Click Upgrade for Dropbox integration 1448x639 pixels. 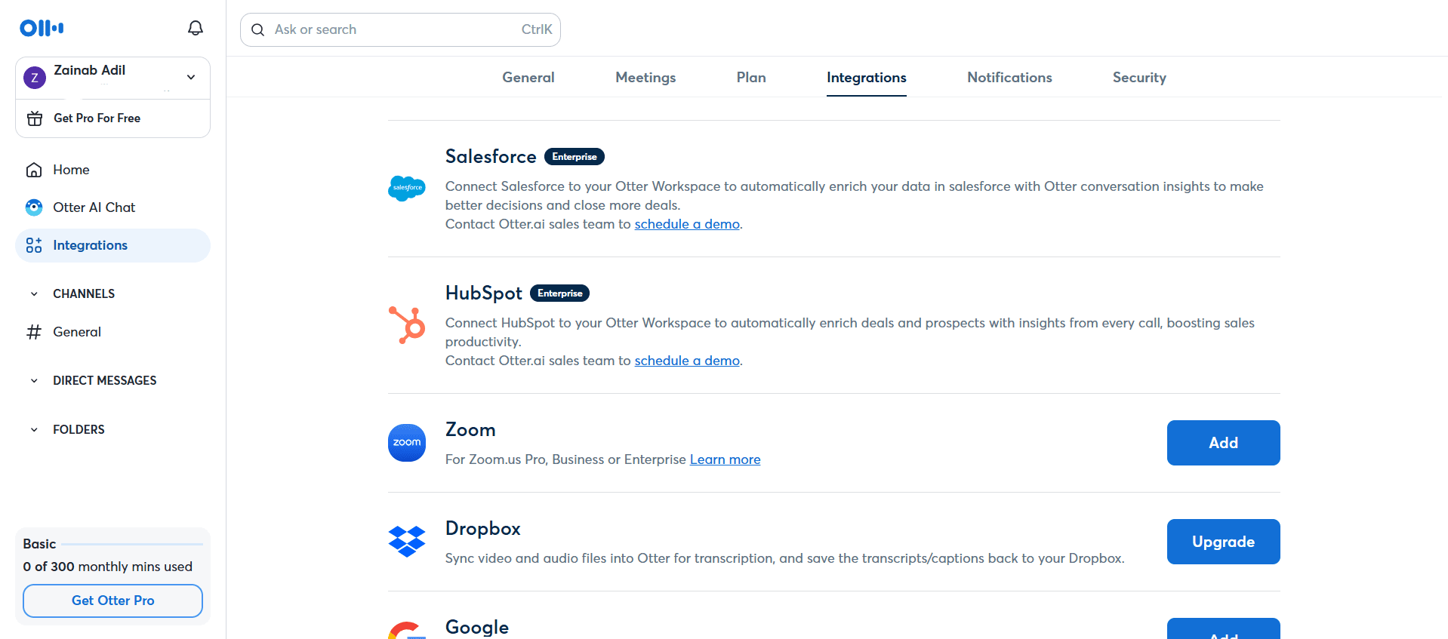pyautogui.click(x=1222, y=542)
